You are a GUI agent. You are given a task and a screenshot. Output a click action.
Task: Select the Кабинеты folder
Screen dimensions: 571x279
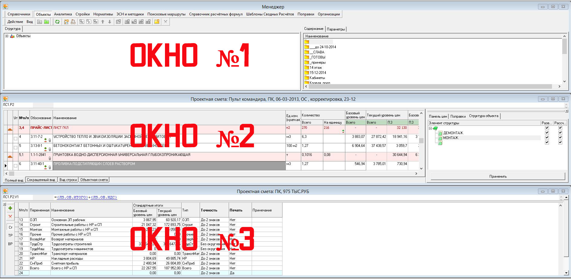[x=317, y=78]
